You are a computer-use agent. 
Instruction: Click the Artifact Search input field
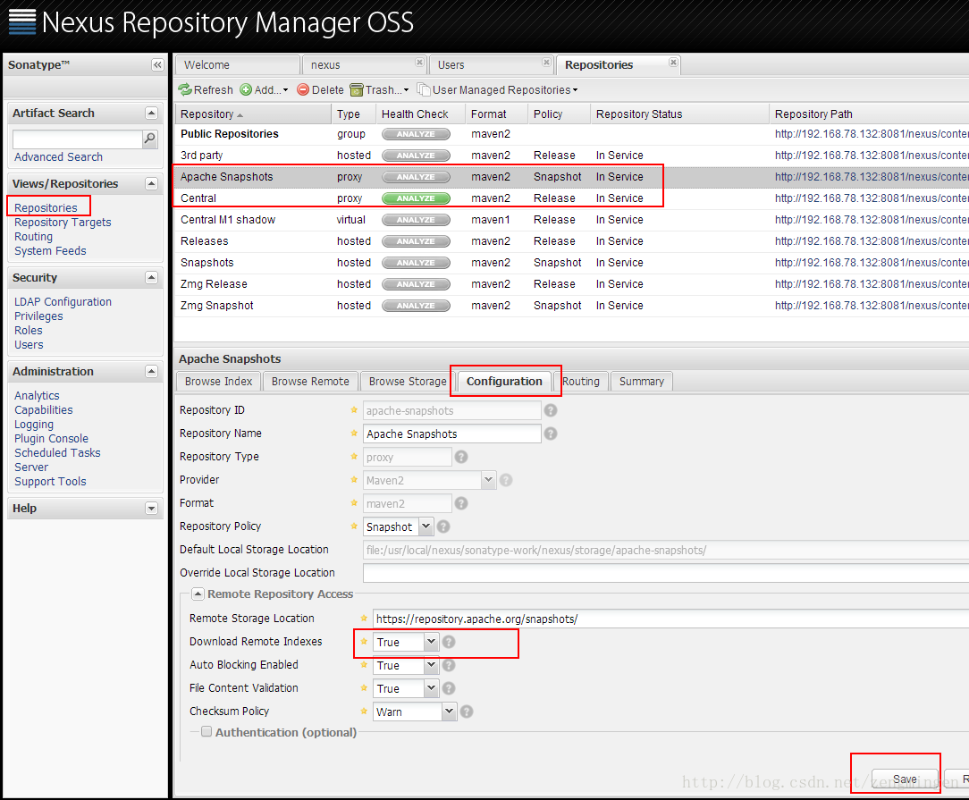[78, 139]
